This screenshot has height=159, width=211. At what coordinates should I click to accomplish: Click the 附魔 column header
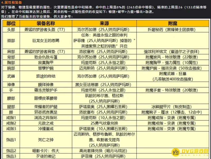173,23
